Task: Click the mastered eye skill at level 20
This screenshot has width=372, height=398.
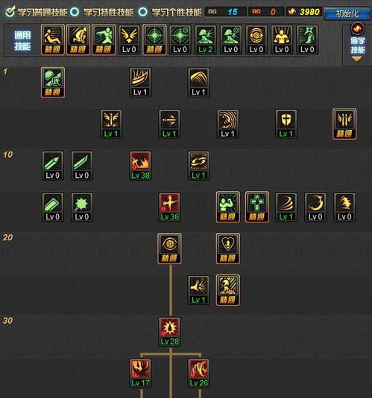Action: pos(169,248)
